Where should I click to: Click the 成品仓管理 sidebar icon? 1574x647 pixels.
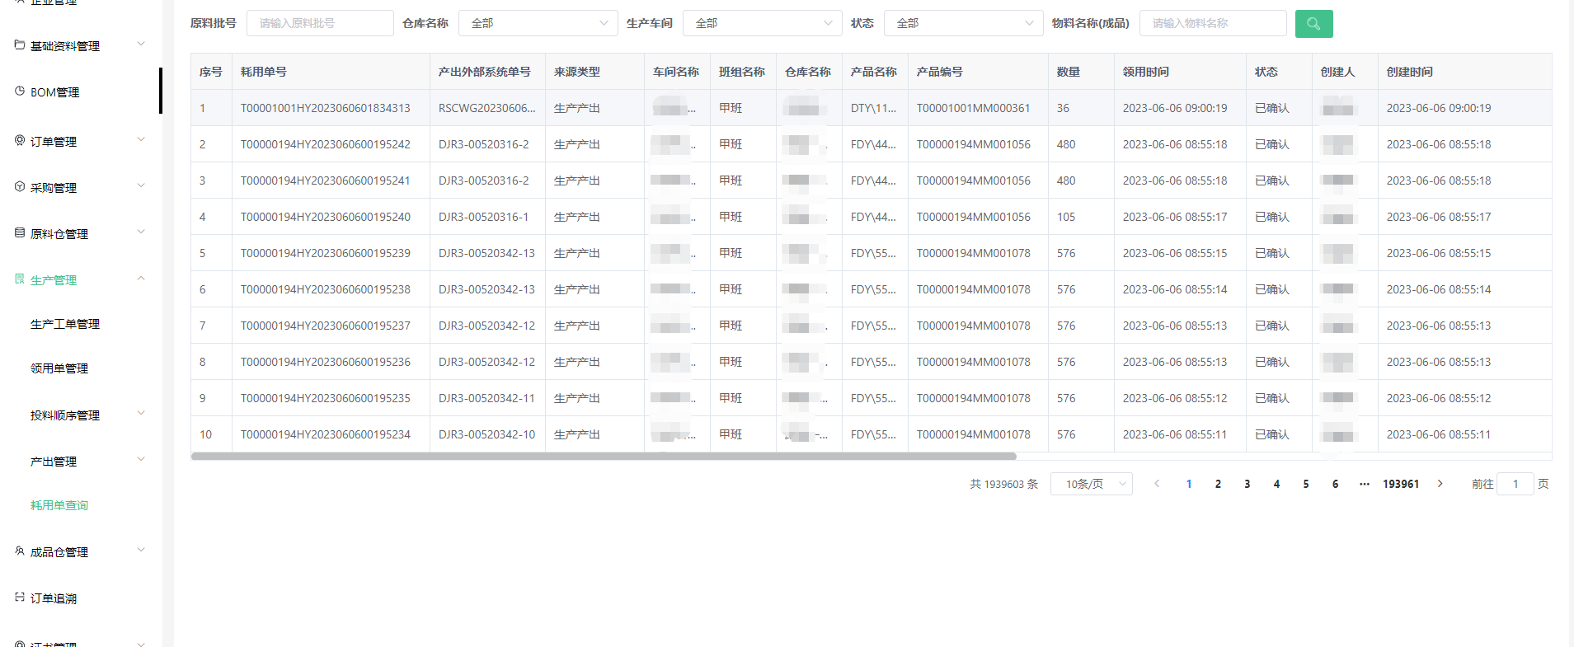click(x=20, y=551)
